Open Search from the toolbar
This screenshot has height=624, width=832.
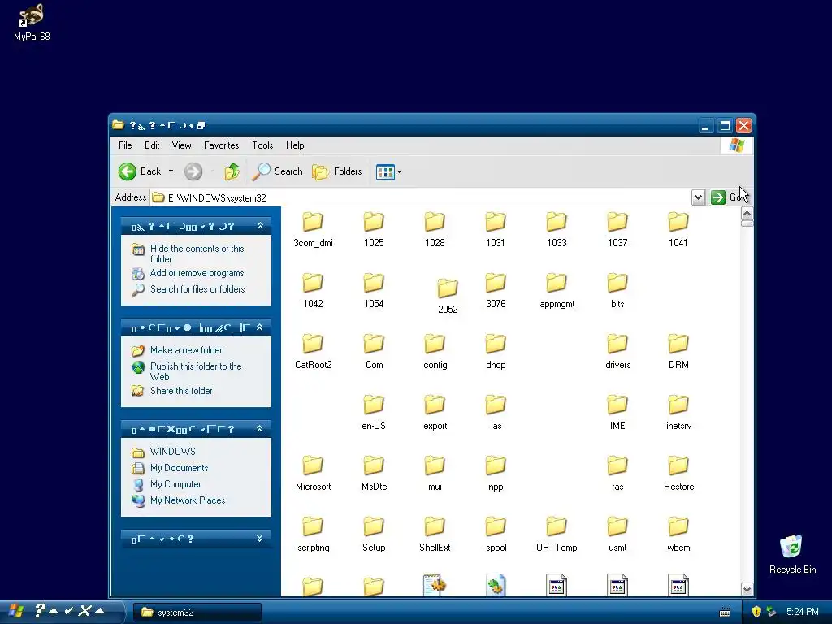pos(277,171)
